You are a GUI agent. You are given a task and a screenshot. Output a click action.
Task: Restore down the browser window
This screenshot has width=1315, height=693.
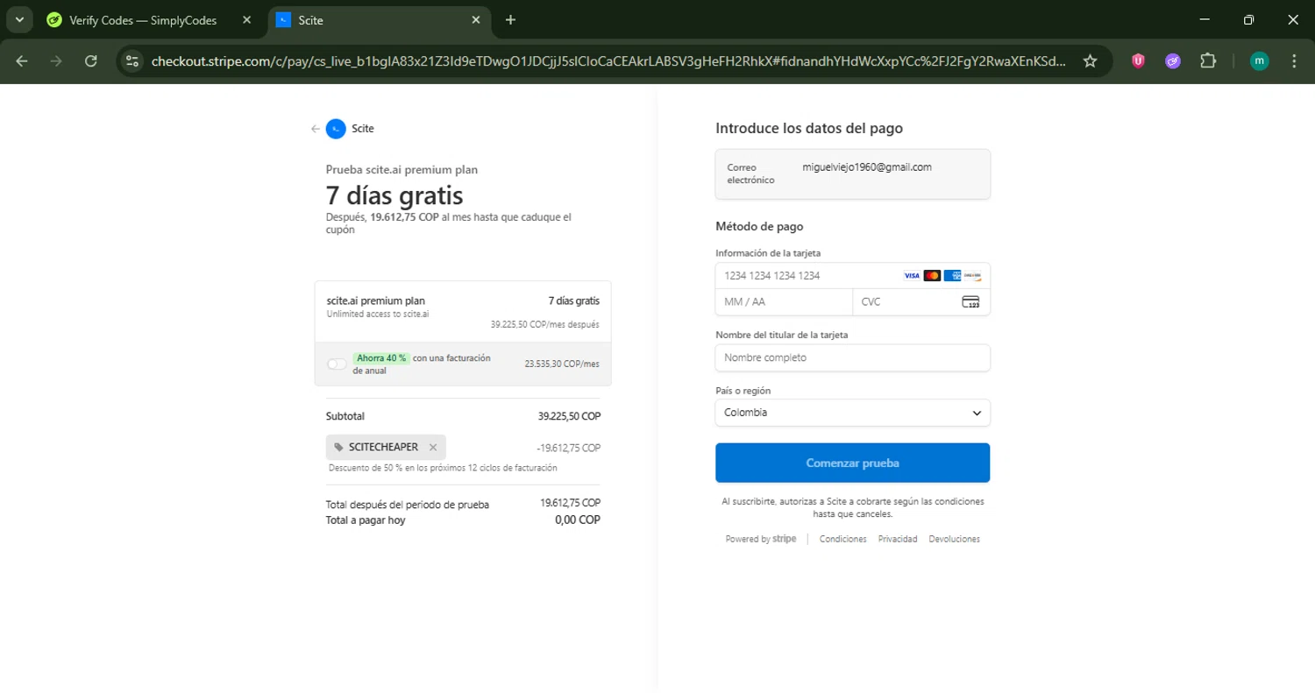[1248, 19]
